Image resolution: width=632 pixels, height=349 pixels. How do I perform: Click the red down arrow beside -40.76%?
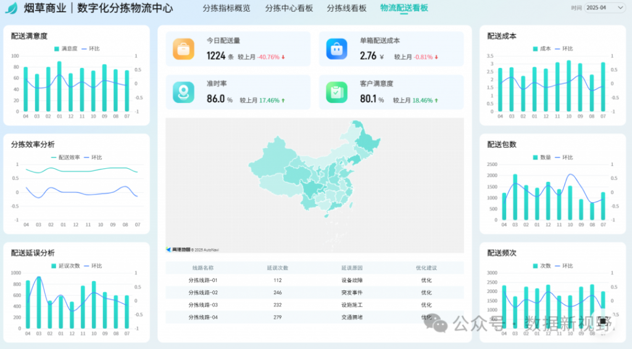[283, 57]
